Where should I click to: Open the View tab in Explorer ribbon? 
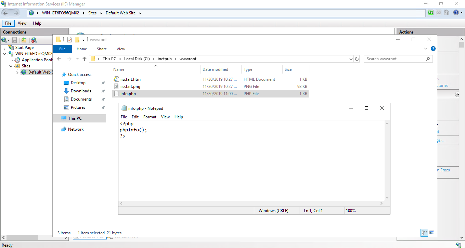tap(121, 49)
